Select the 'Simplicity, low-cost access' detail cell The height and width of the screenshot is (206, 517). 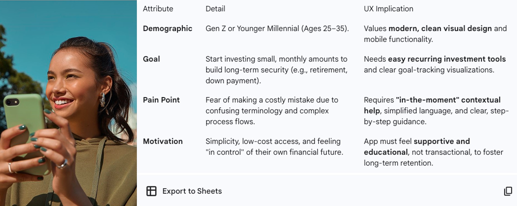[274, 147]
